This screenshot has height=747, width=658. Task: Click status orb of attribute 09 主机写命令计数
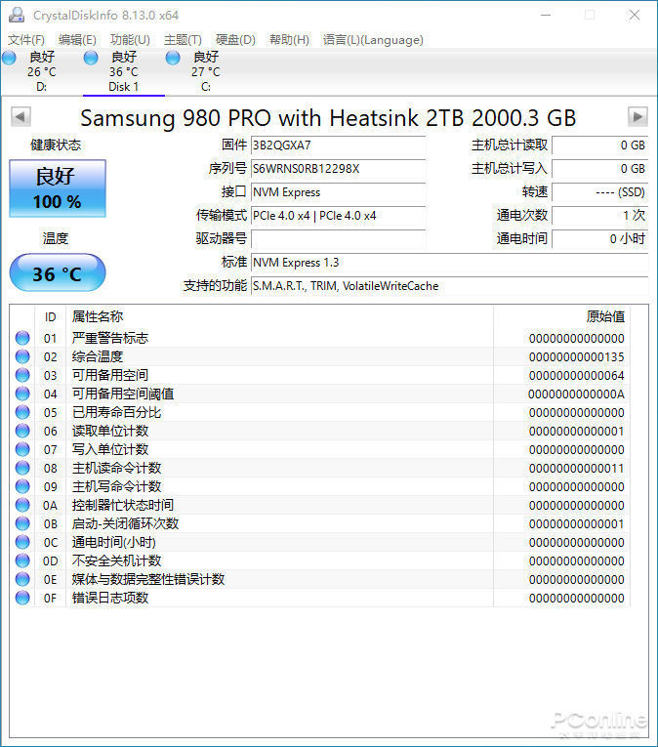tap(22, 486)
